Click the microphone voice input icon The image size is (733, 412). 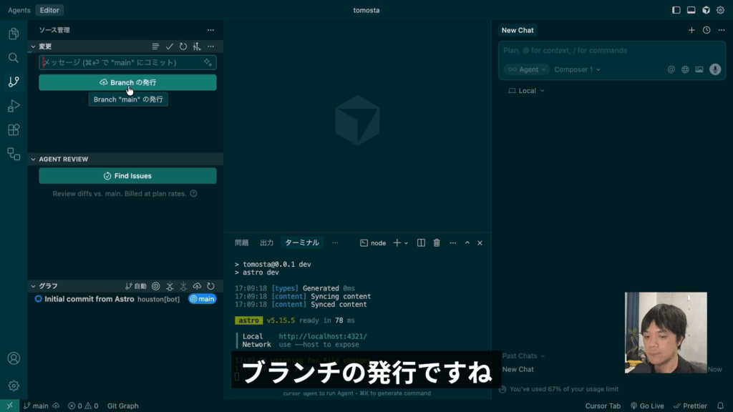click(x=714, y=69)
